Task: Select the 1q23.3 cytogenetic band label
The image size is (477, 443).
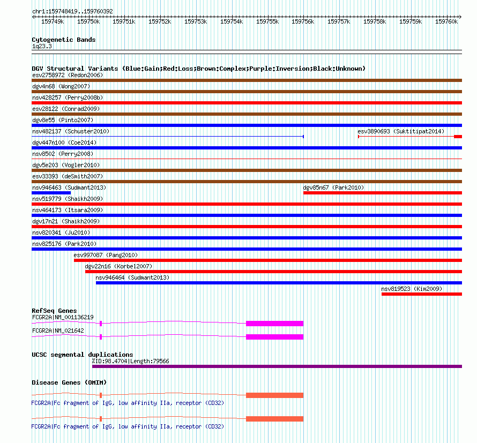Action: coord(42,46)
